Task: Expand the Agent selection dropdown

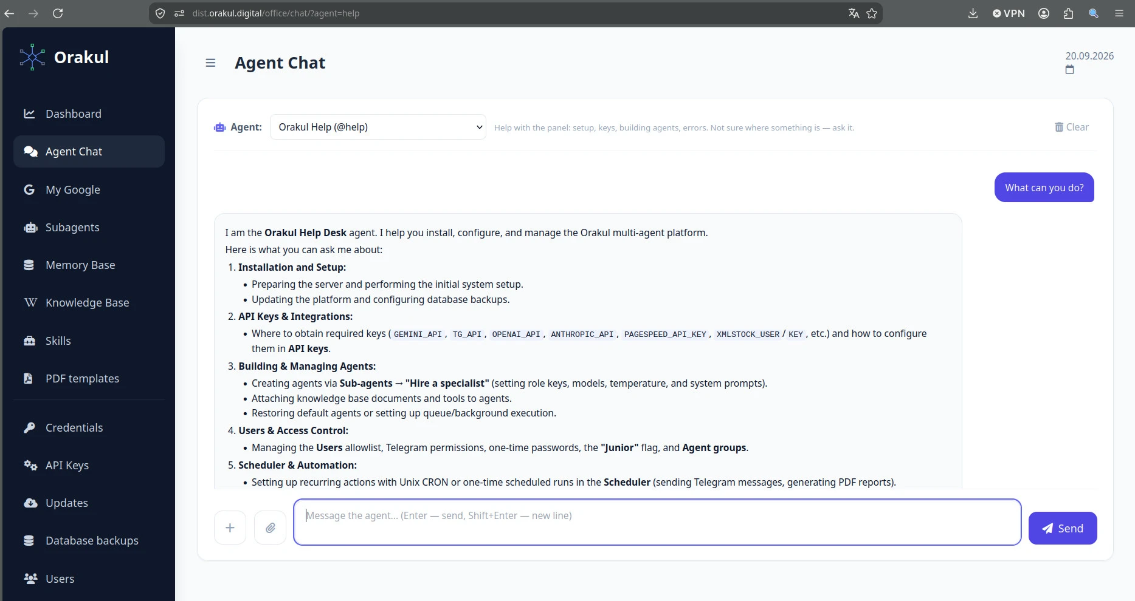Action: (x=378, y=127)
